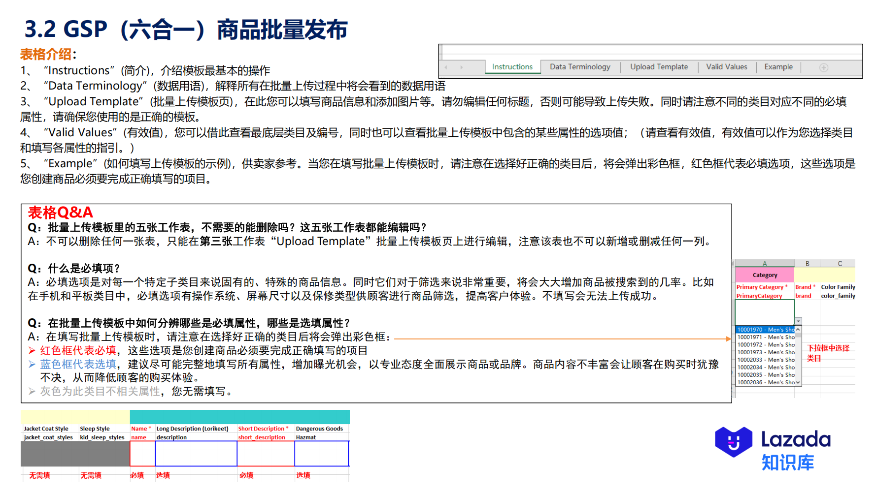This screenshot has width=876, height=492.
Task: Choose the 10001971 - Men's Sho list item
Action: [765, 337]
